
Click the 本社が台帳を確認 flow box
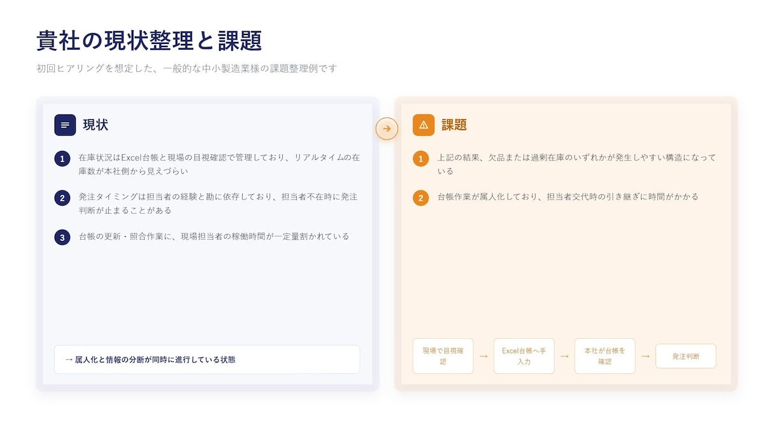coord(605,356)
